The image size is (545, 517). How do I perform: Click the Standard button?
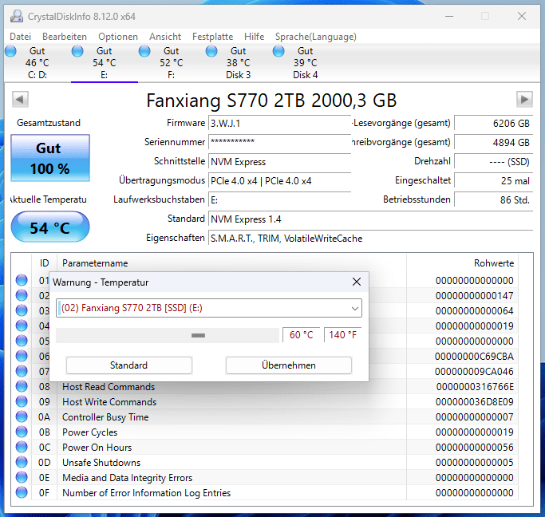pos(129,365)
